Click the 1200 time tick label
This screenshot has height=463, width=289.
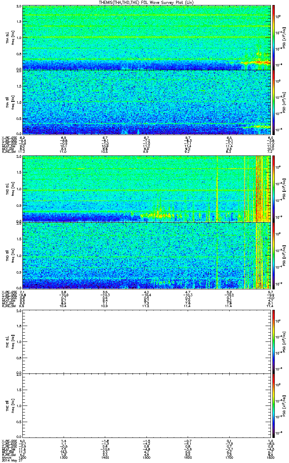coord(23,457)
